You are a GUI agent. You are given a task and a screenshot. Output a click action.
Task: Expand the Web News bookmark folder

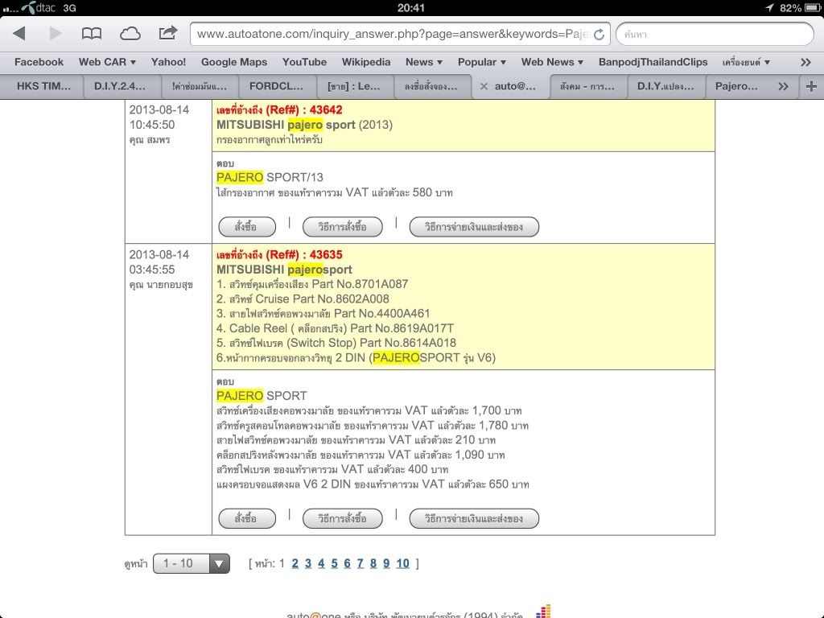[x=552, y=62]
